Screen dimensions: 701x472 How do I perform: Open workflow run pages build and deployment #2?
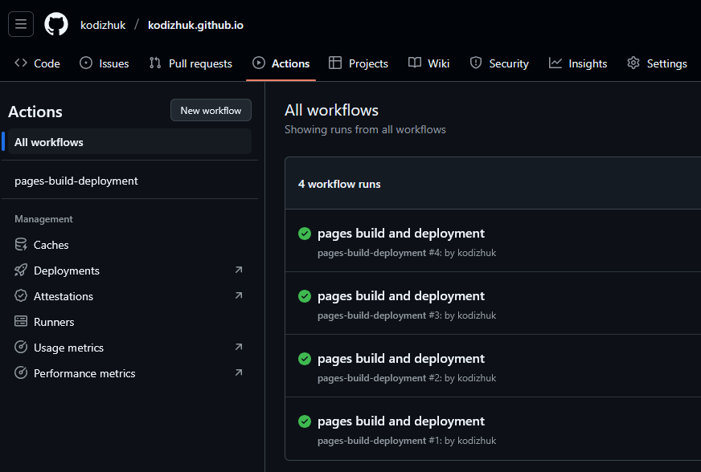[401, 358]
